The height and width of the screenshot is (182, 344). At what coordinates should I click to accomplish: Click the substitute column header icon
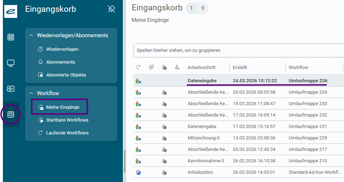coord(177,68)
